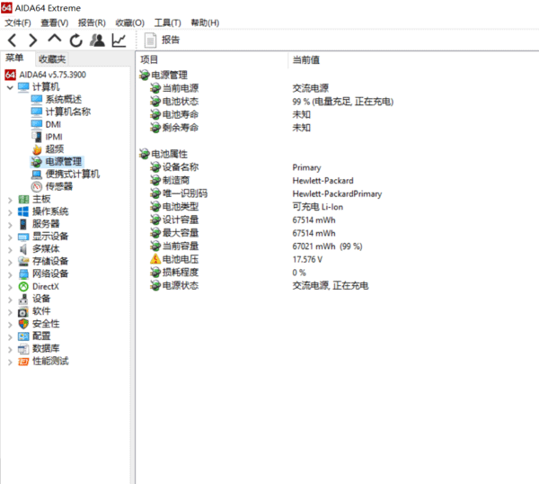Click the 服务器 tower icon
The image size is (539, 484).
(23, 224)
